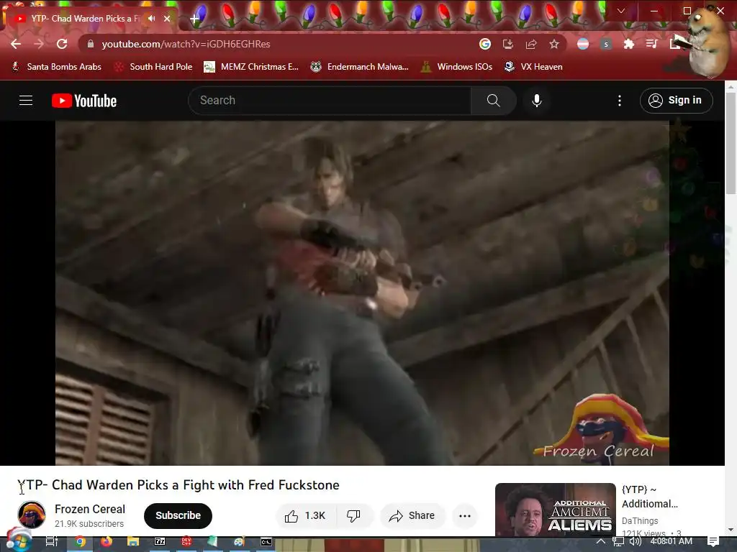The image size is (737, 552).
Task: Open the Windows Start button
Action: tap(18, 542)
